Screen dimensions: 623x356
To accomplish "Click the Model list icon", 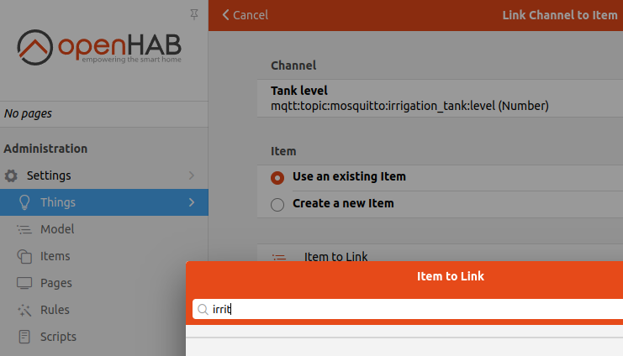I will [x=25, y=229].
